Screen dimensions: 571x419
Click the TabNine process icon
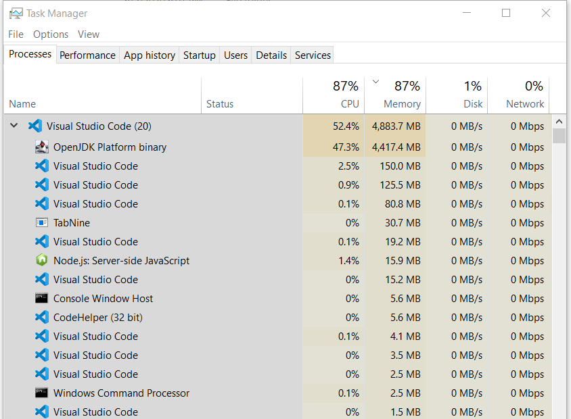pos(42,222)
